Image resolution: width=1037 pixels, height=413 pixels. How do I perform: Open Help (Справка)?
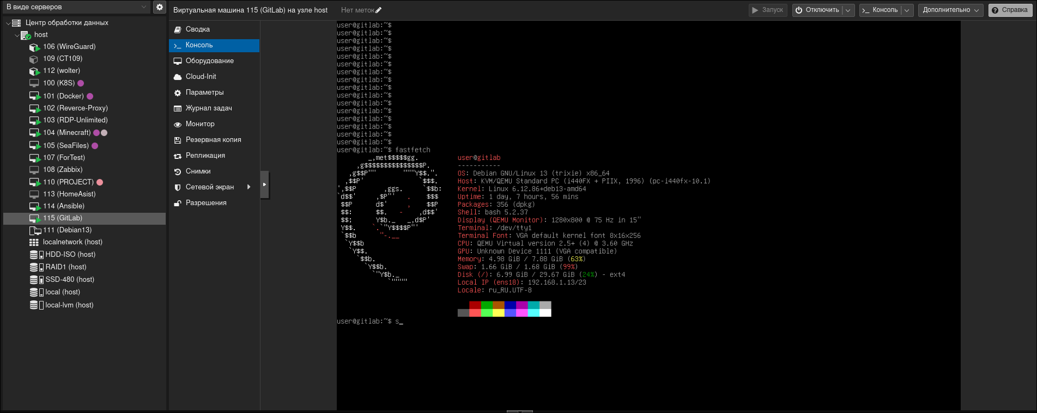tap(1010, 10)
